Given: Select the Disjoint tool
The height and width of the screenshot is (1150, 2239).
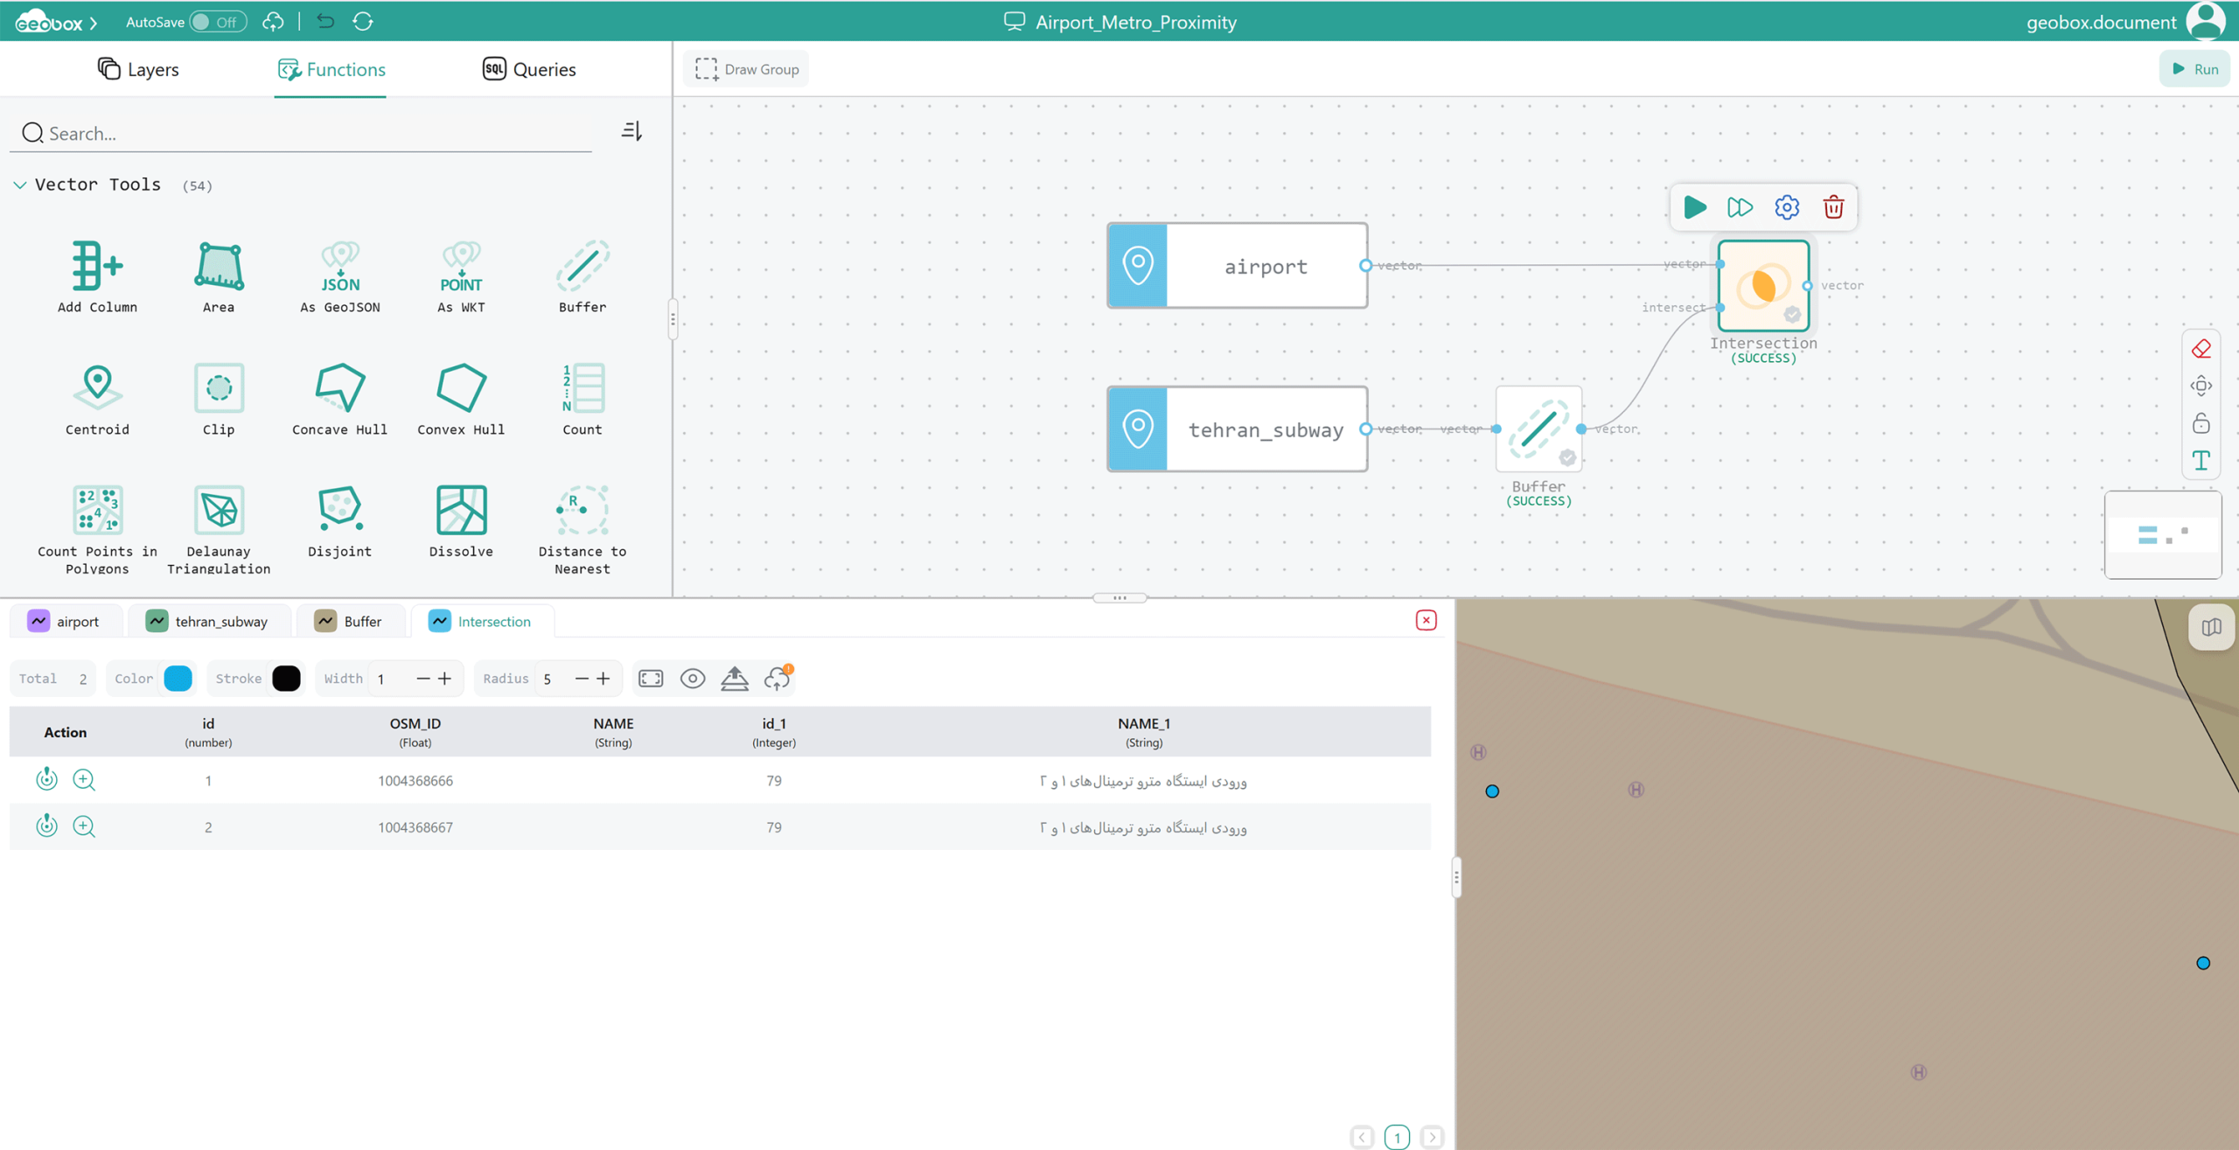Looking at the screenshot, I should 340,521.
